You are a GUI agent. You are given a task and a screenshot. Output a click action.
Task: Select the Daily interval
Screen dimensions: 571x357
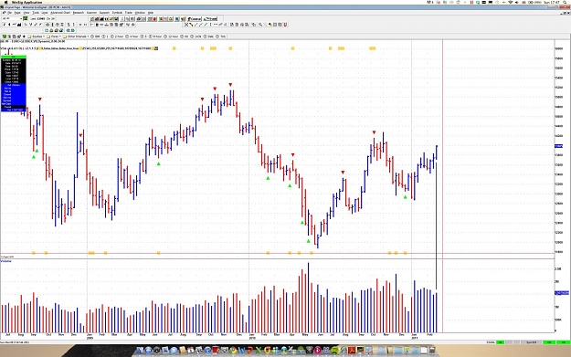pyautogui.click(x=208, y=37)
